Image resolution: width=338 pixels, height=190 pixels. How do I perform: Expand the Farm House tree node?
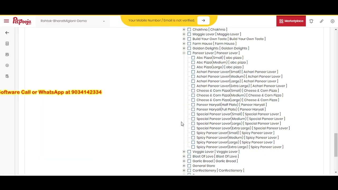[x=184, y=44]
